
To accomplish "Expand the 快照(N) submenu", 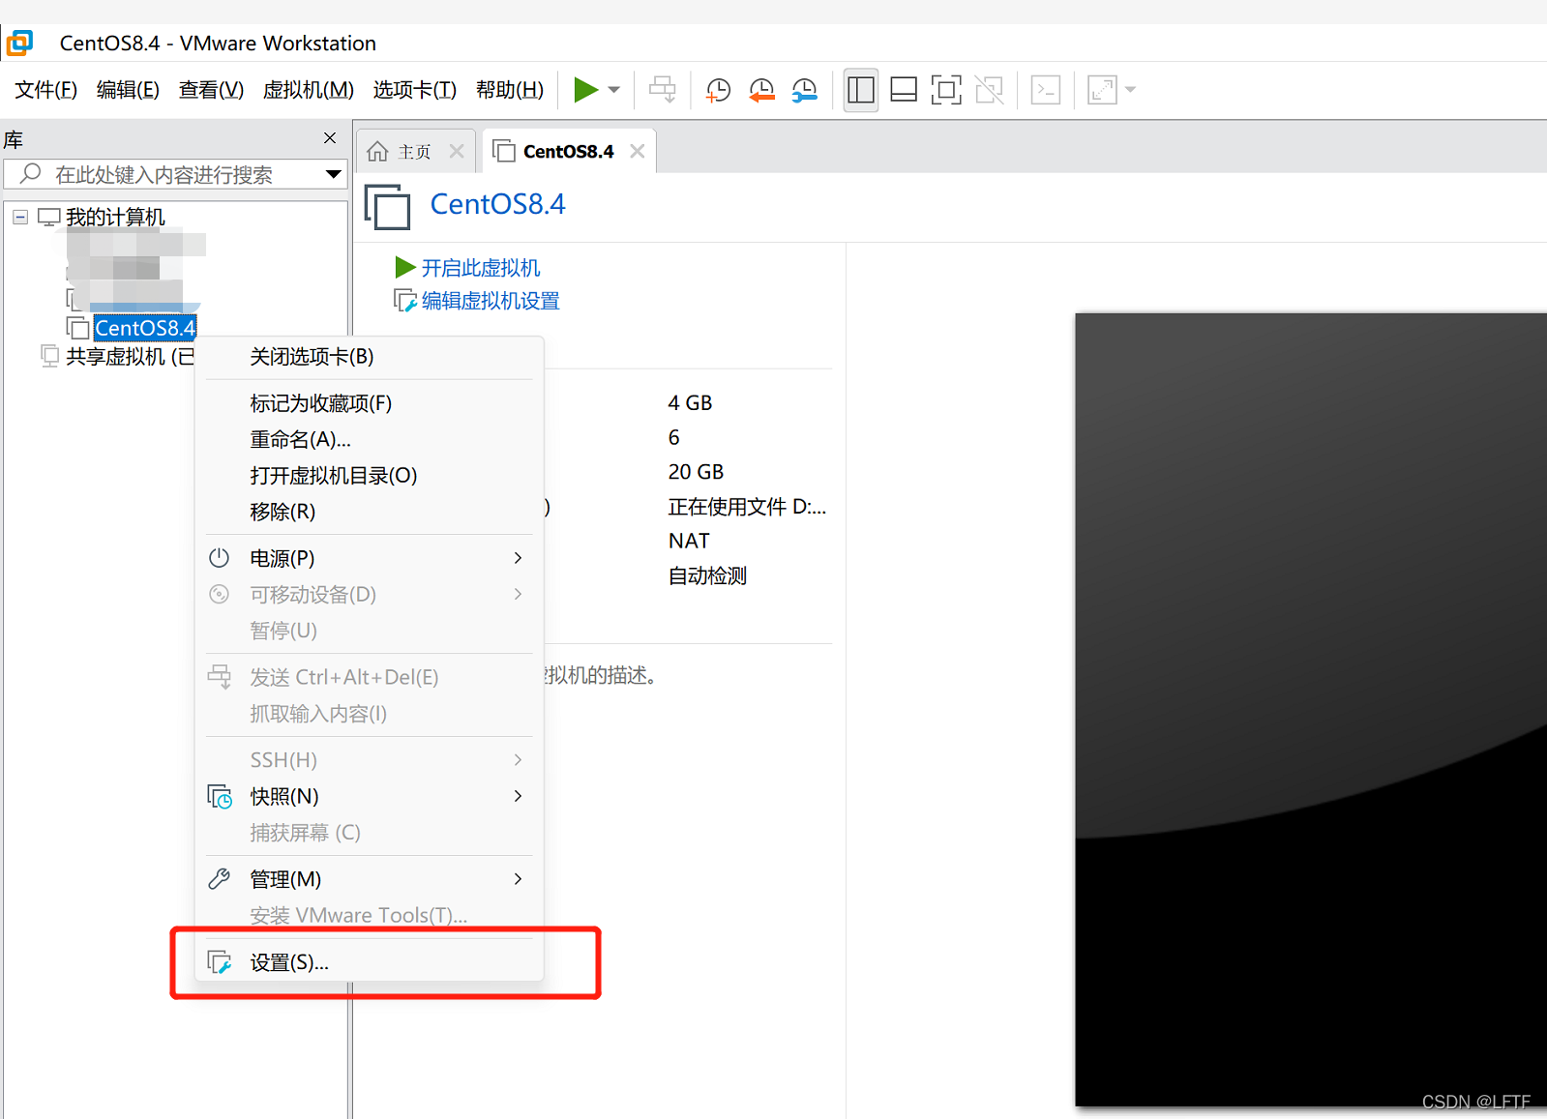I will tap(369, 796).
